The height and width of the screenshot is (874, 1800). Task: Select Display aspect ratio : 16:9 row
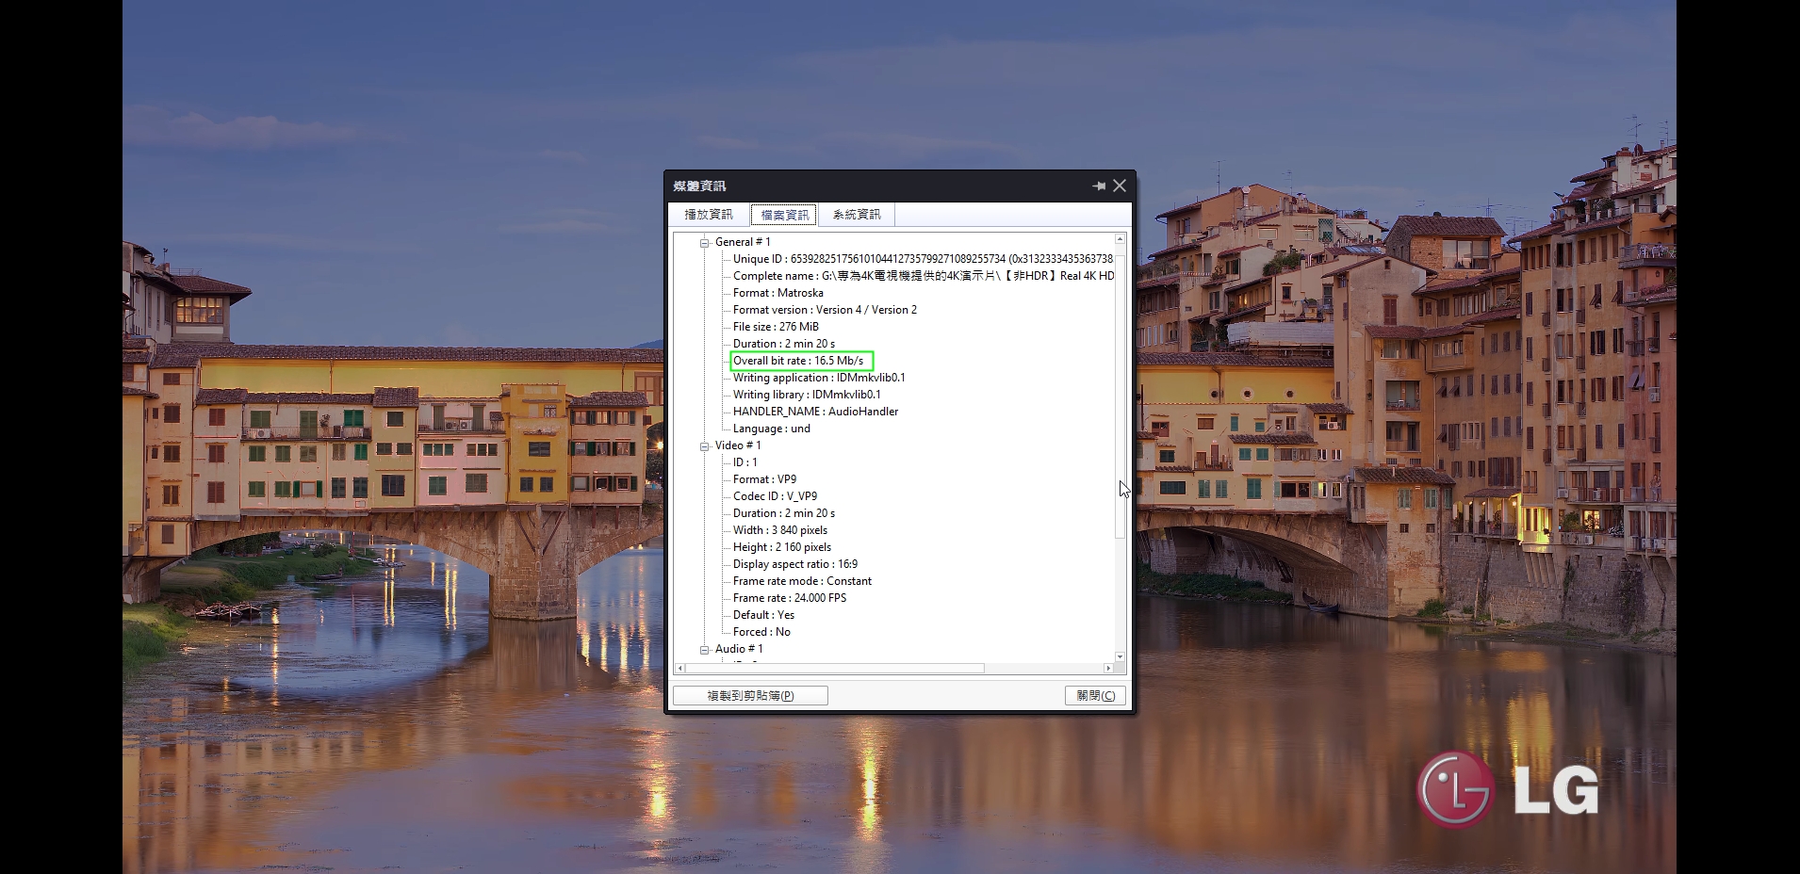(x=795, y=564)
